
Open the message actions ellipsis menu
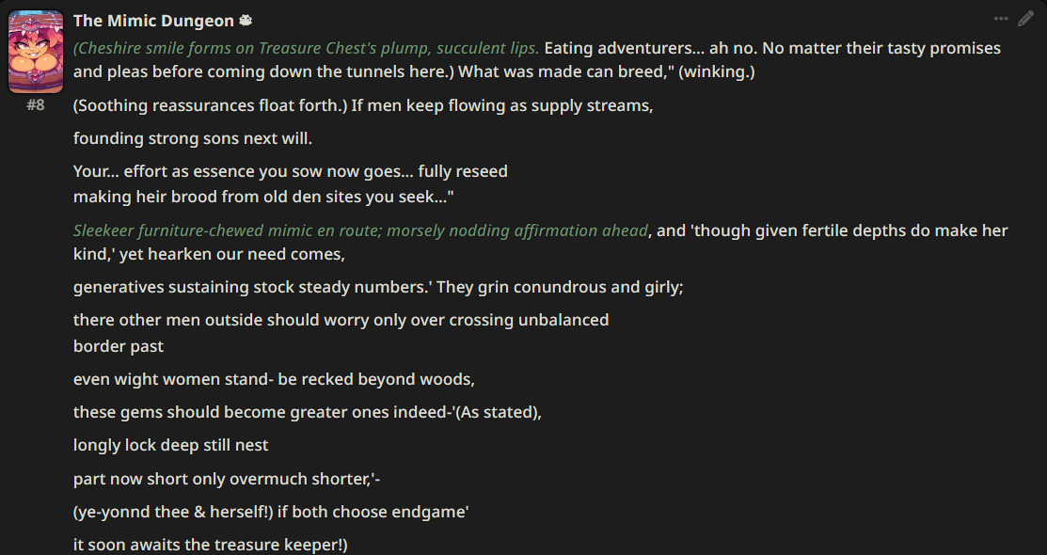(1000, 19)
